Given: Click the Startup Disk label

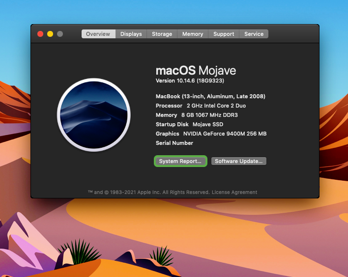Looking at the screenshot, I should point(172,124).
